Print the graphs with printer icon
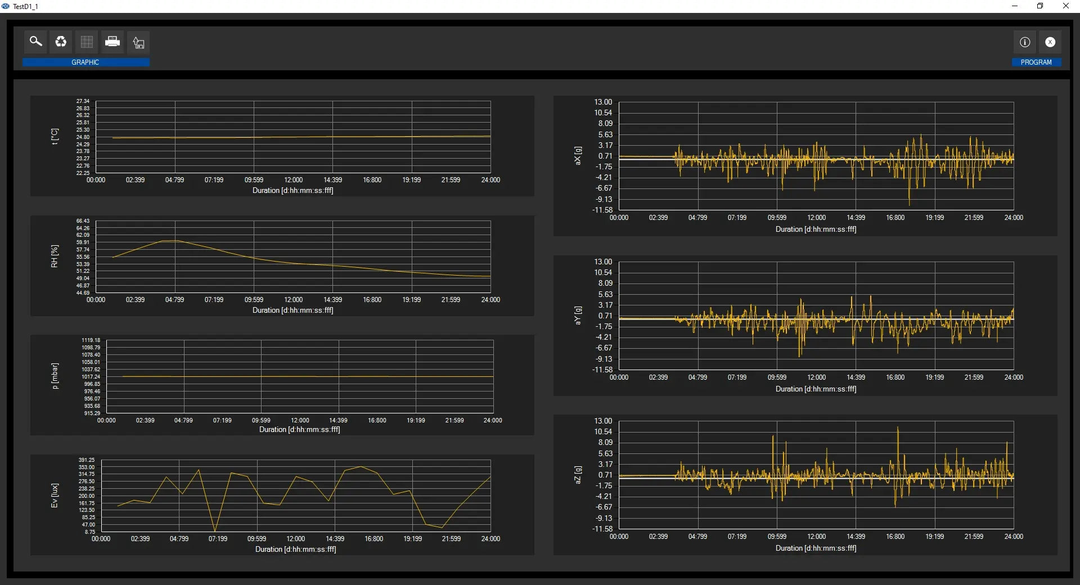The width and height of the screenshot is (1080, 585). [112, 42]
